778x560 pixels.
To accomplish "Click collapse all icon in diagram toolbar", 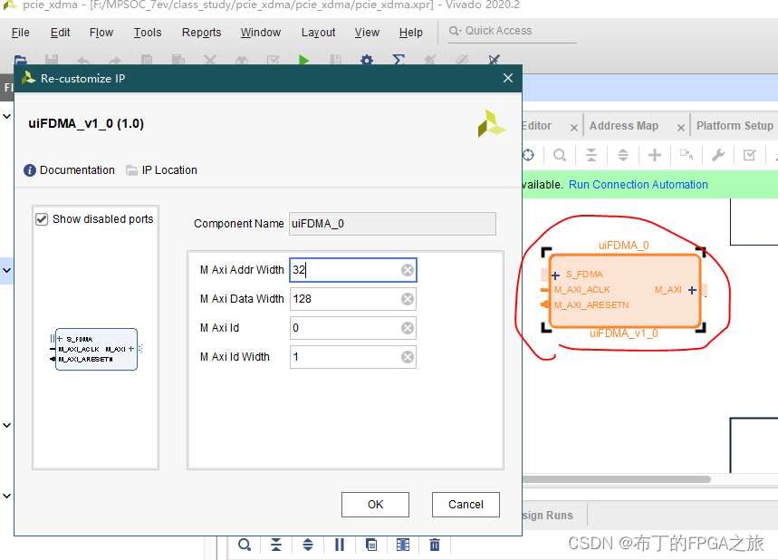I will click(591, 155).
